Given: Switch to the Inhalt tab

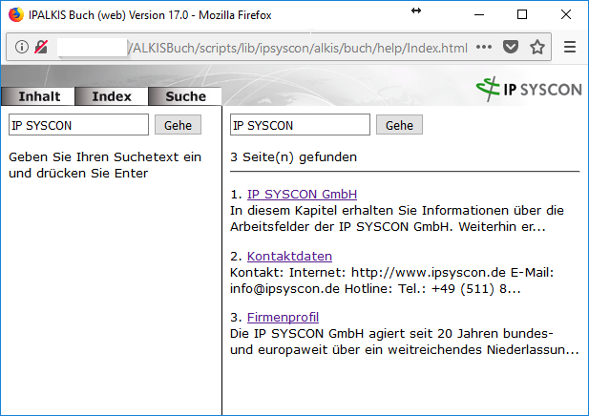Looking at the screenshot, I should coord(38,96).
